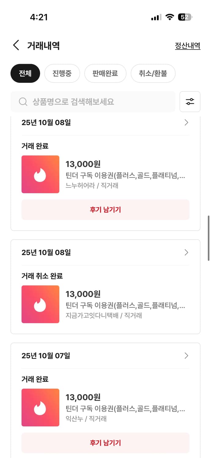Tap the back arrow to leave 거래내역
This screenshot has width=211, height=458.
click(x=16, y=45)
